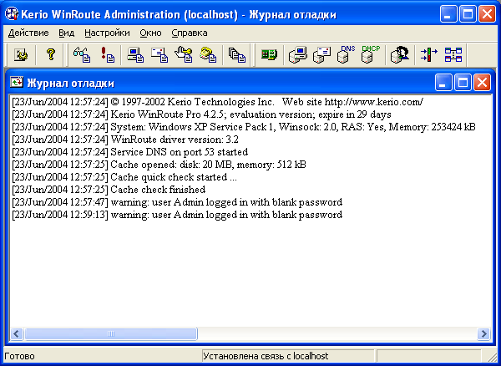This screenshot has width=501, height=366.
Task: Click the 'Cache quick check started' line
Action: click(x=124, y=177)
